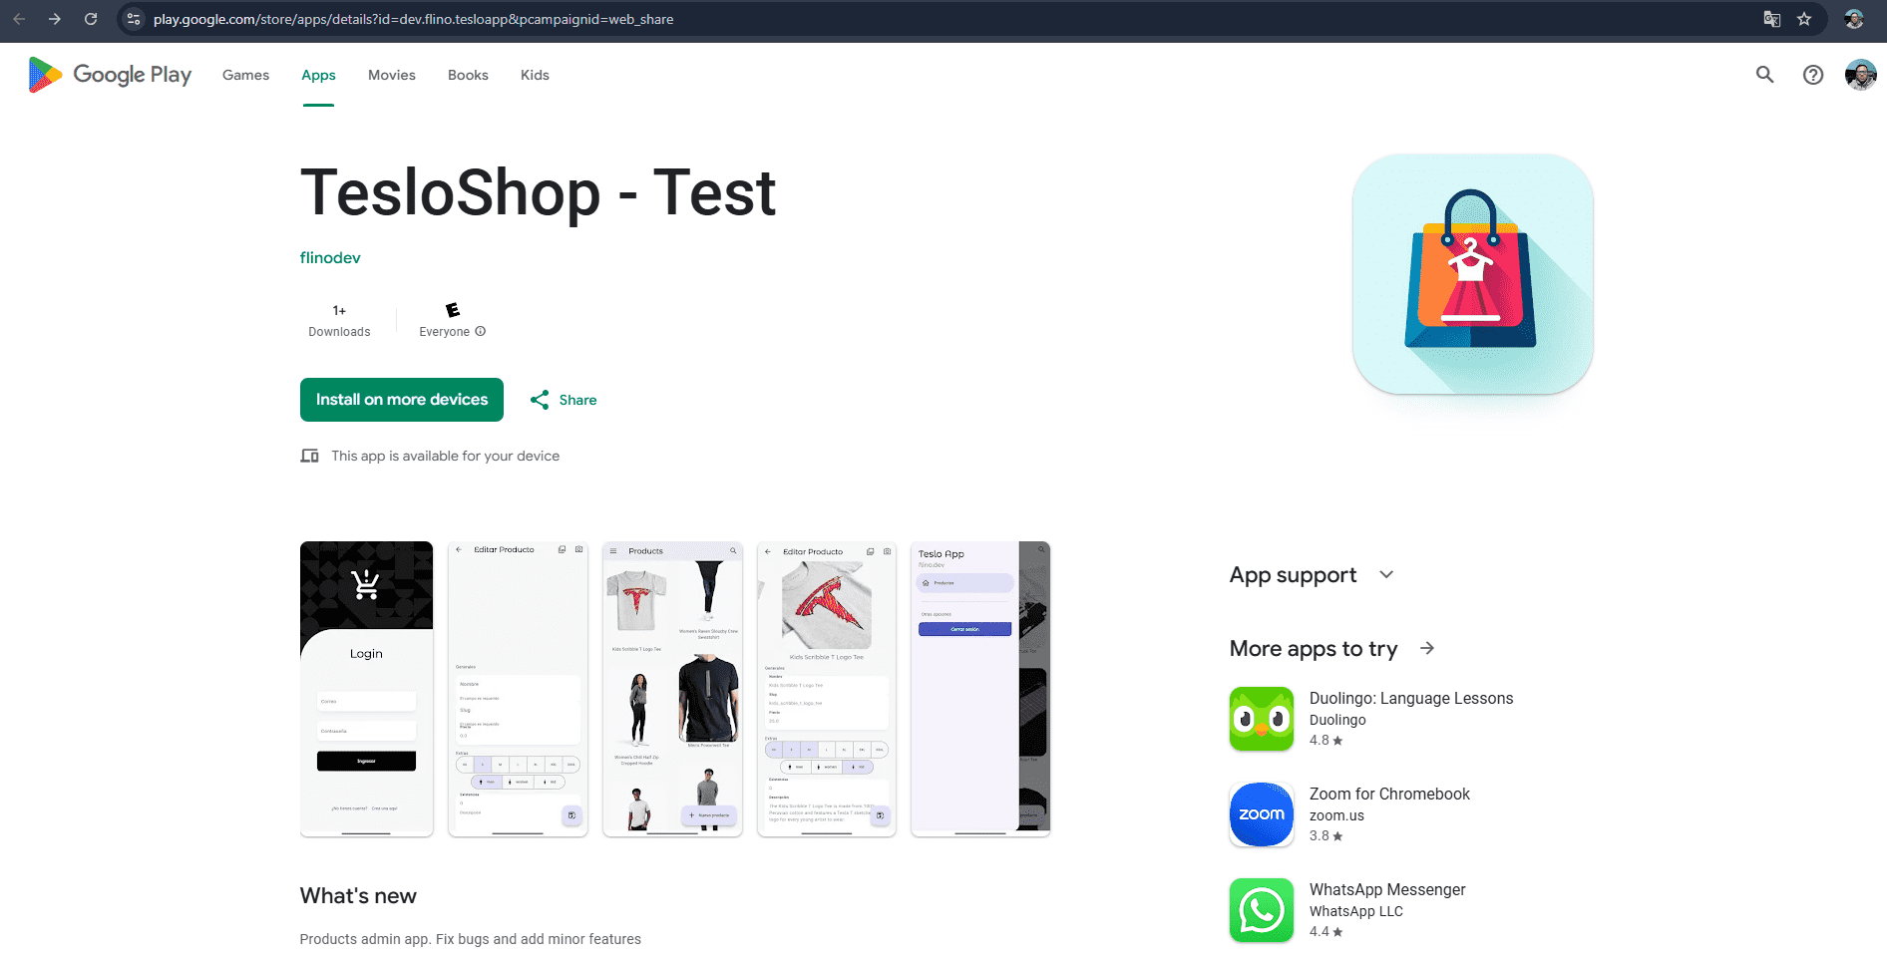Image resolution: width=1887 pixels, height=961 pixels.
Task: Click the zoom.us developer name
Action: [1336, 815]
